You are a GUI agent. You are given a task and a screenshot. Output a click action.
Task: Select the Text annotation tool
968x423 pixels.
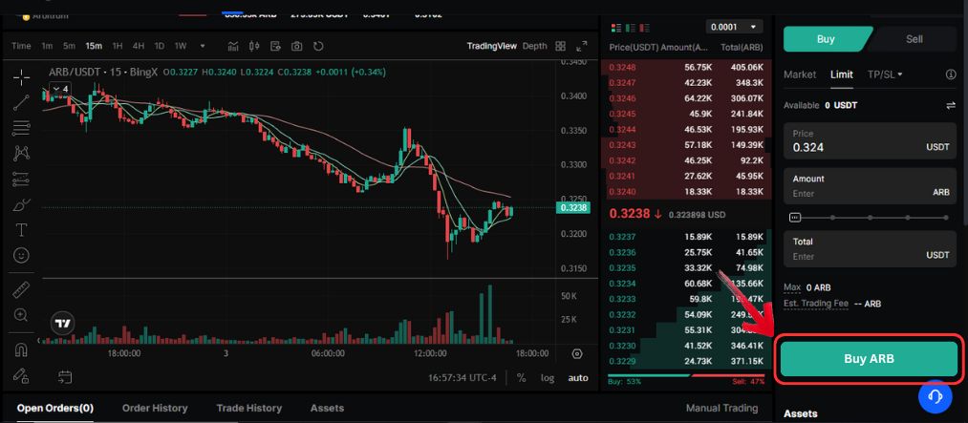[21, 230]
